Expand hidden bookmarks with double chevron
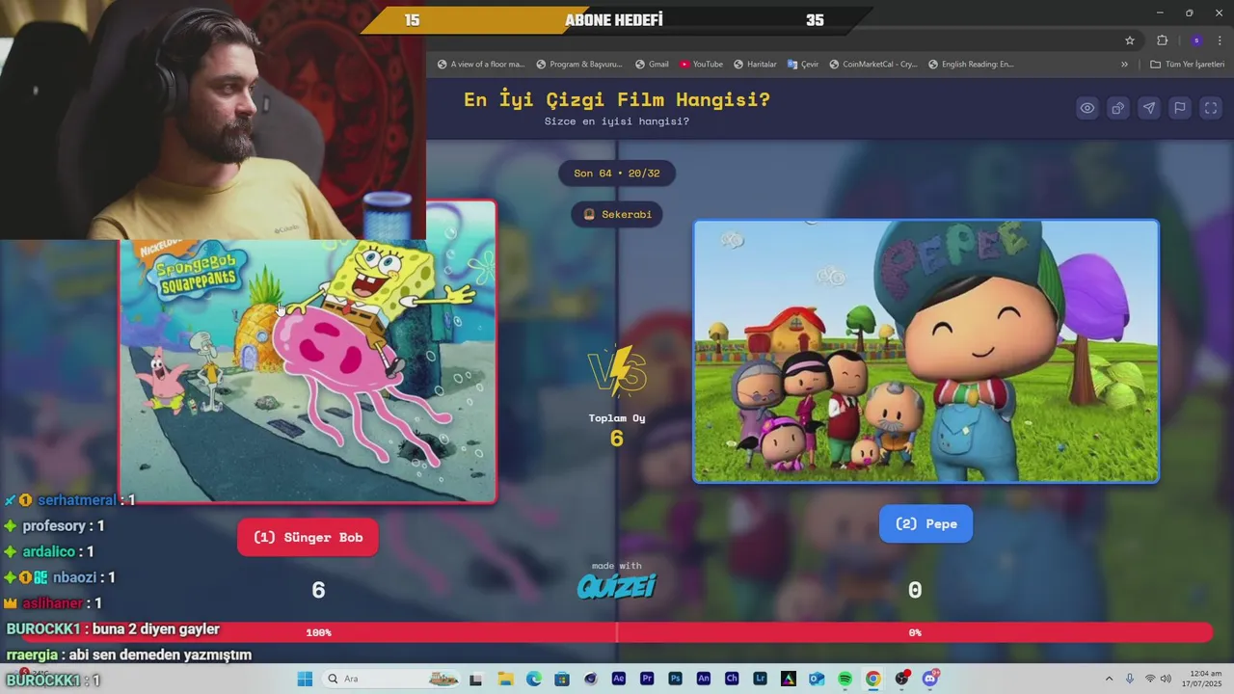 [x=1124, y=65]
